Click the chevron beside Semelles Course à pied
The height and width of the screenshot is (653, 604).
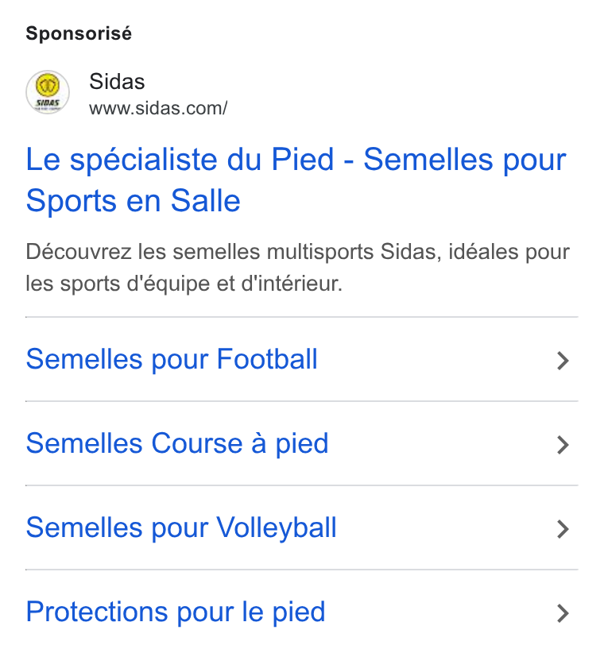(x=563, y=445)
